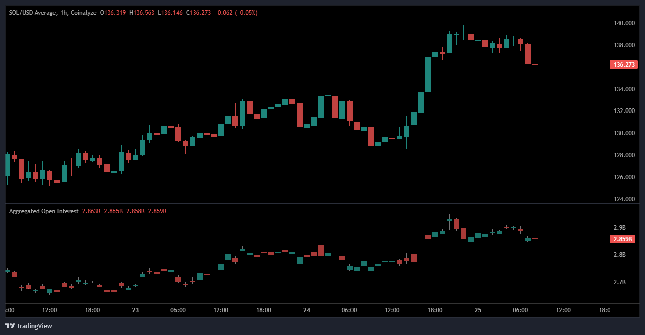
Task: Select the Aggregated Open Interest indicator label
Action: coord(43,211)
